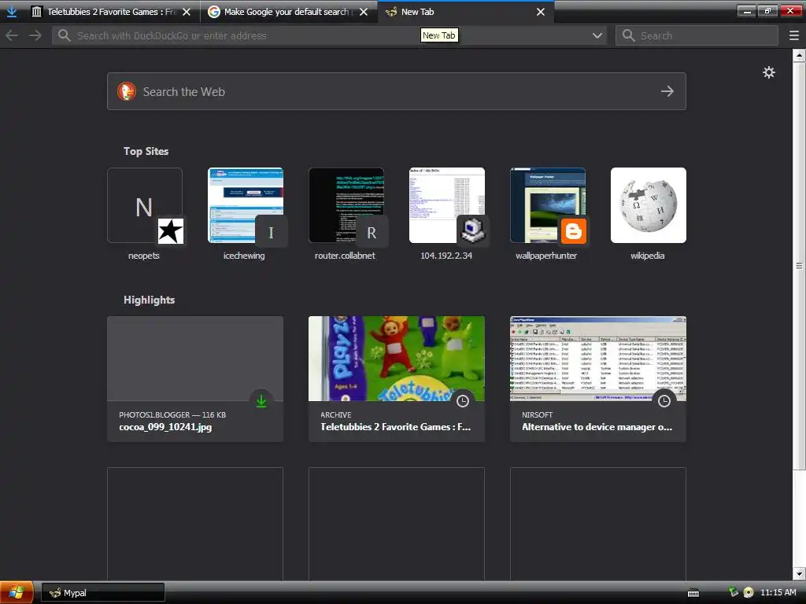The image size is (806, 604).
Task: Close the Make Google your default tab
Action: (364, 11)
